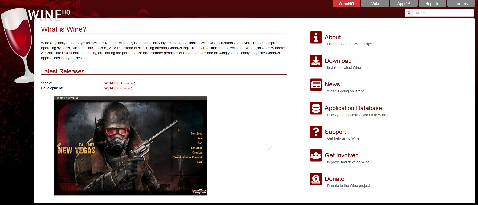
Task: Open the Wine 8.6 development release link
Action: pos(112,88)
